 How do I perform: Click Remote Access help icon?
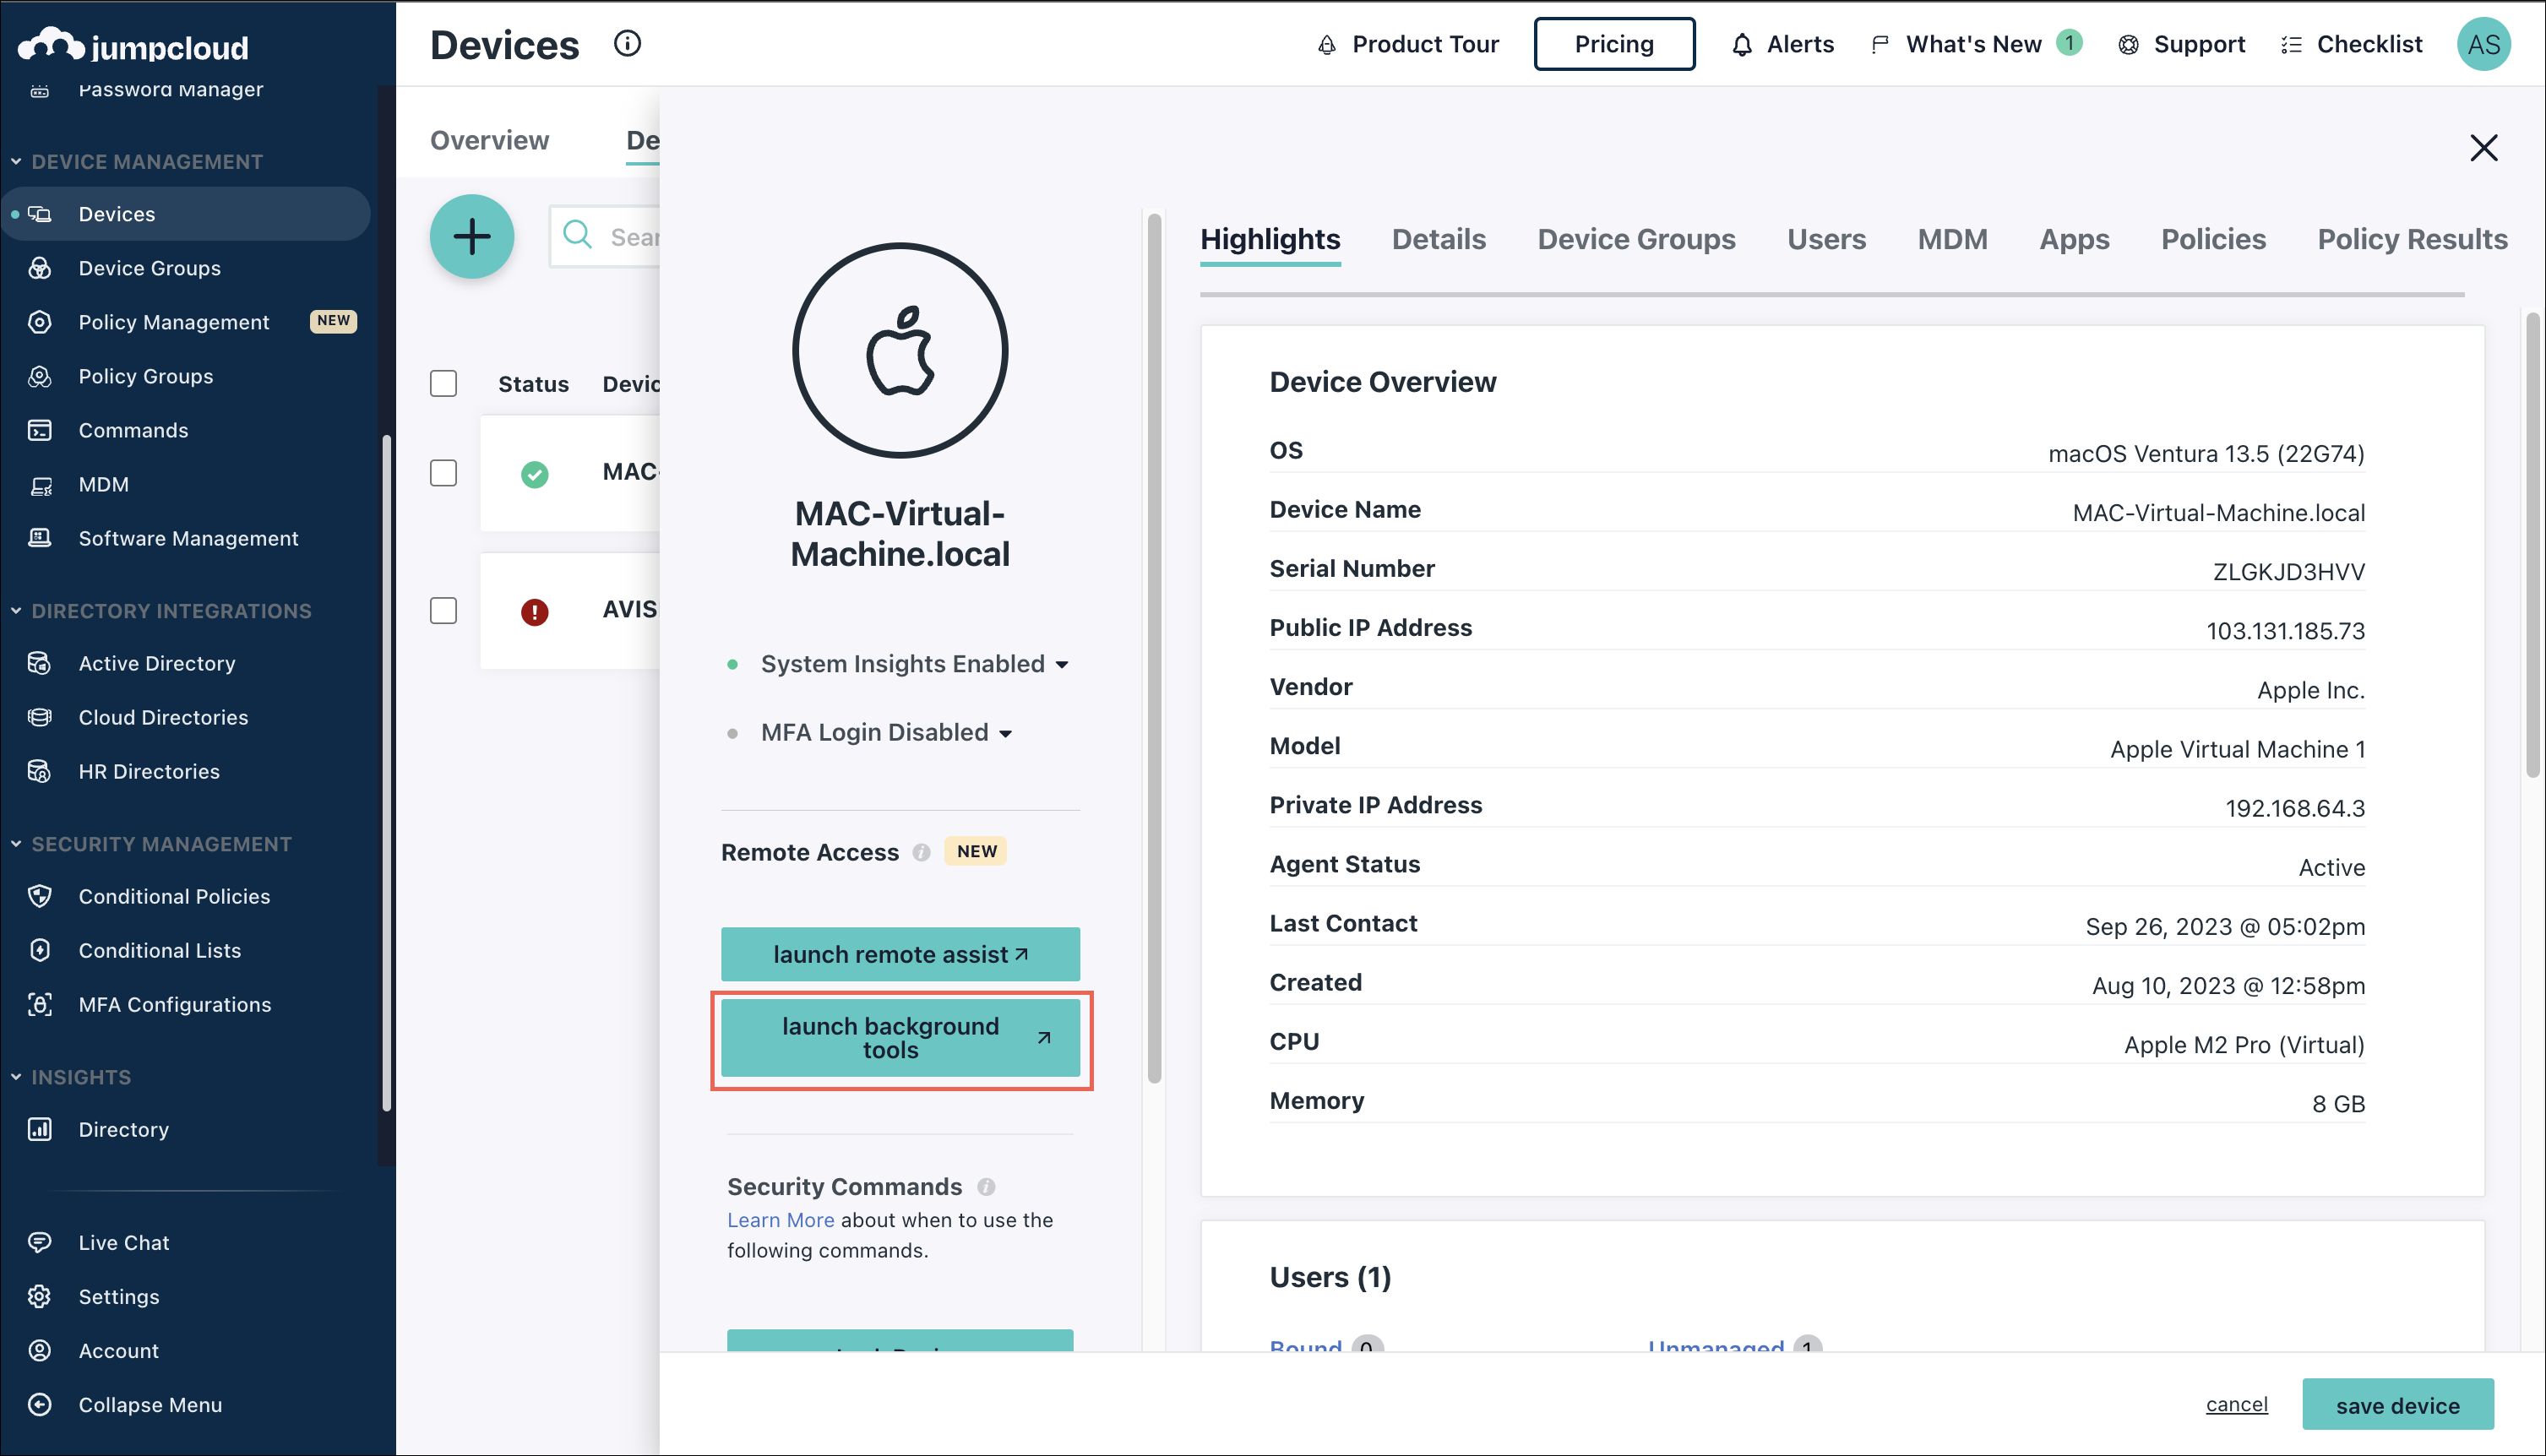921,852
